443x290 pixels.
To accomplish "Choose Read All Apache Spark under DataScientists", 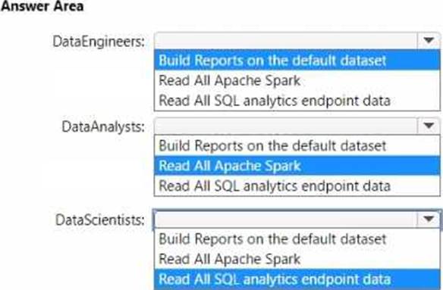I will 297,259.
